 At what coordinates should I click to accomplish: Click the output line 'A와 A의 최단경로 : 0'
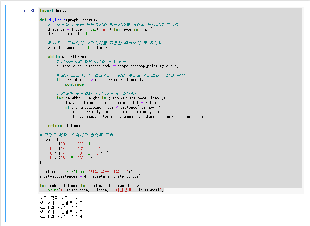point(61,203)
